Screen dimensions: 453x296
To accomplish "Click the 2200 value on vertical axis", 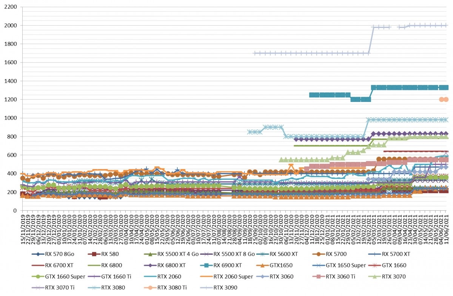I will pyautogui.click(x=11, y=7).
